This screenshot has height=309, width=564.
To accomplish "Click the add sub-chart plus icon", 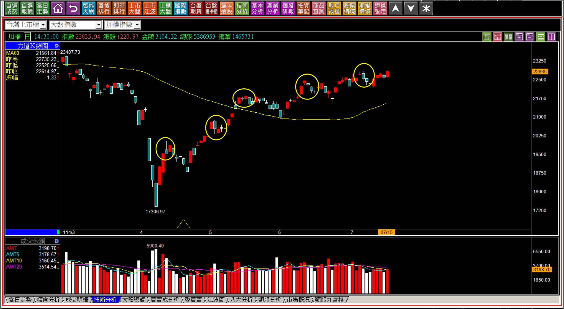I will [519, 37].
